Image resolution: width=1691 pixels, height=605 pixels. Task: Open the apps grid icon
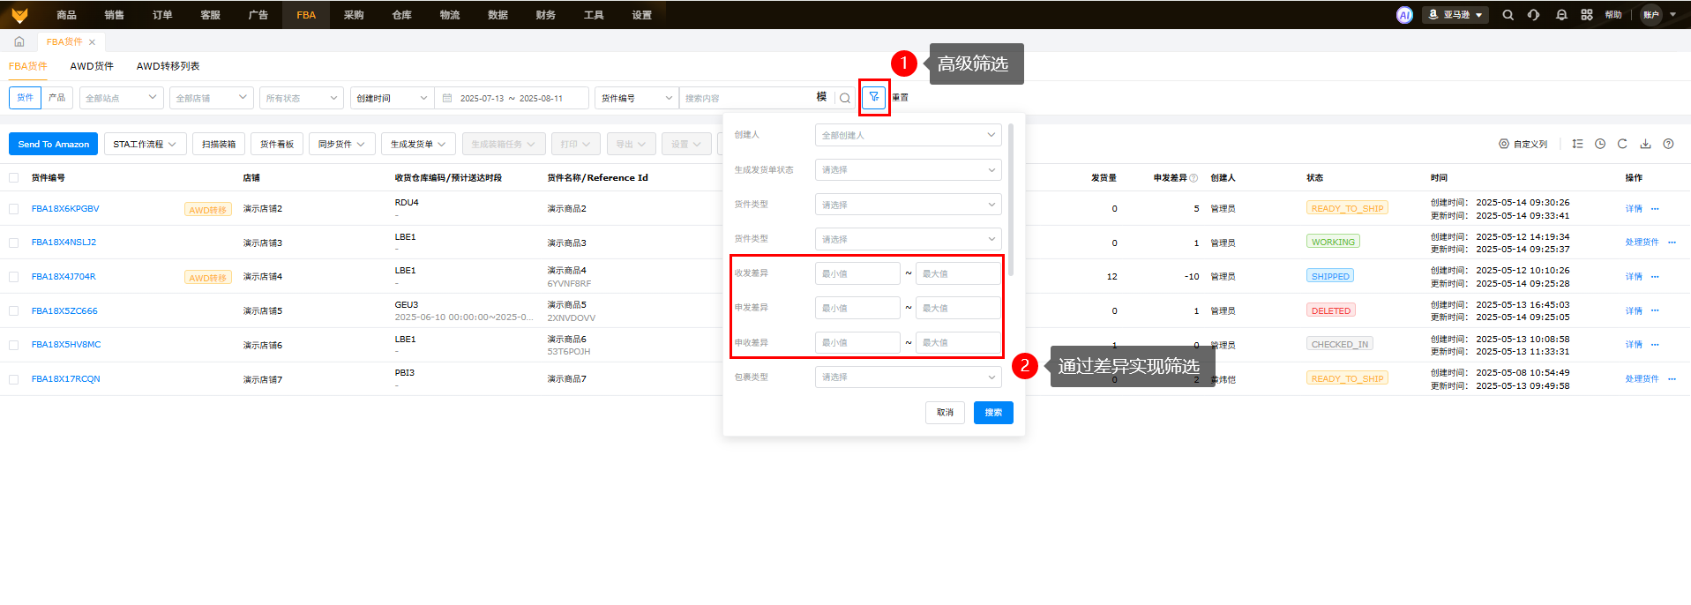point(1587,15)
